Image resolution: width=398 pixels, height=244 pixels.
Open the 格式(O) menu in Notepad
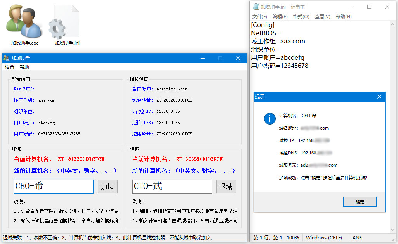301,16
